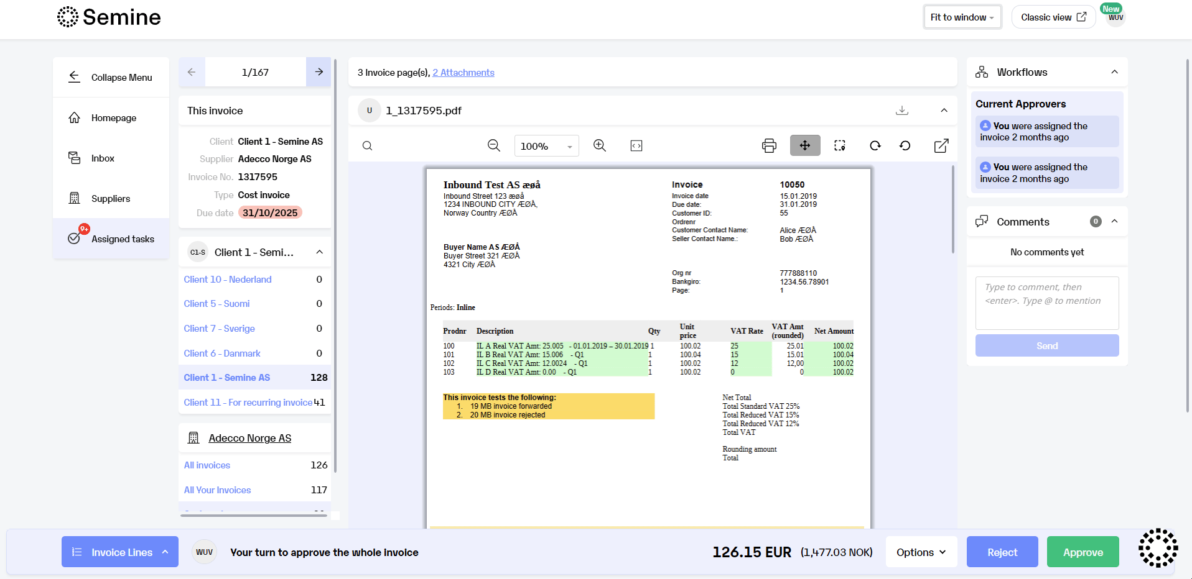1192x579 pixels.
Task: Zoom in on the invoice document
Action: [599, 145]
